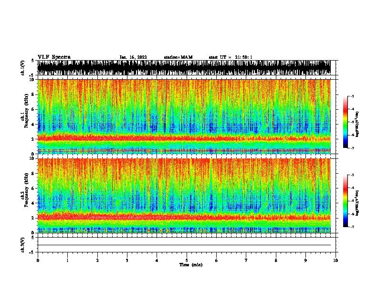Click the "1" tick on Time axis
378x292 pixels.
[x=67, y=261]
